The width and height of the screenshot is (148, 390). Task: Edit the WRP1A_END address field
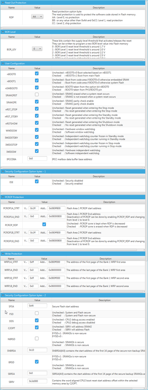(x=56, y=270)
